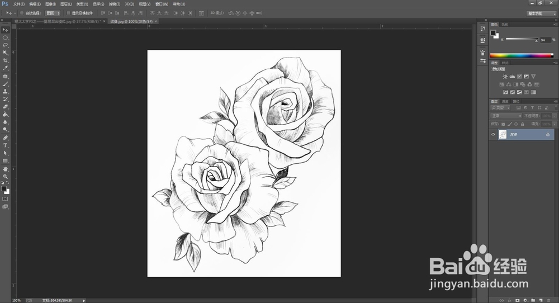Select the Brush tool
Screen dimensions: 559x303
pos(5,84)
